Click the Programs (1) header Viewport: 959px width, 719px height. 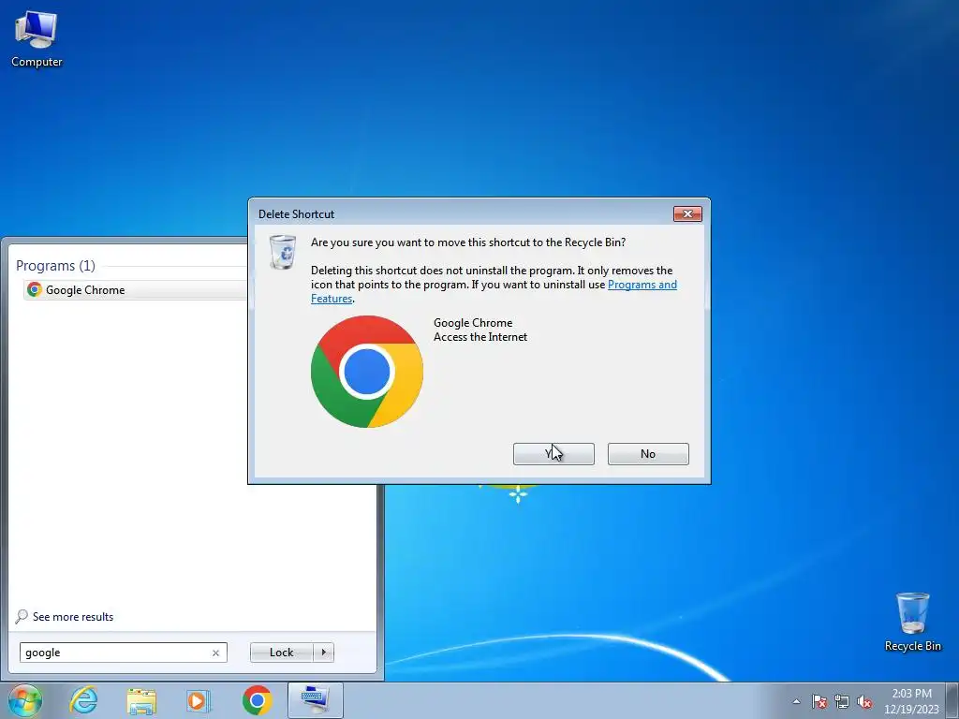coord(55,265)
